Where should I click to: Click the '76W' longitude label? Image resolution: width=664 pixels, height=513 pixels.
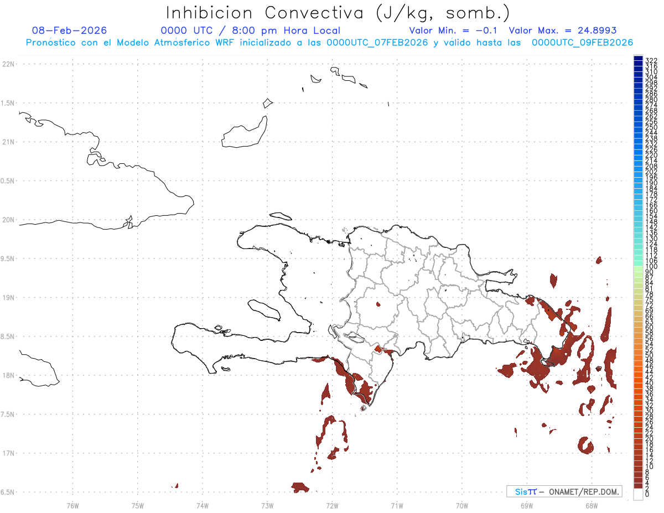point(72,505)
